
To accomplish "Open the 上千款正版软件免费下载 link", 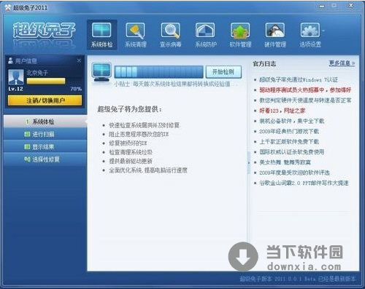I will pos(289,141).
